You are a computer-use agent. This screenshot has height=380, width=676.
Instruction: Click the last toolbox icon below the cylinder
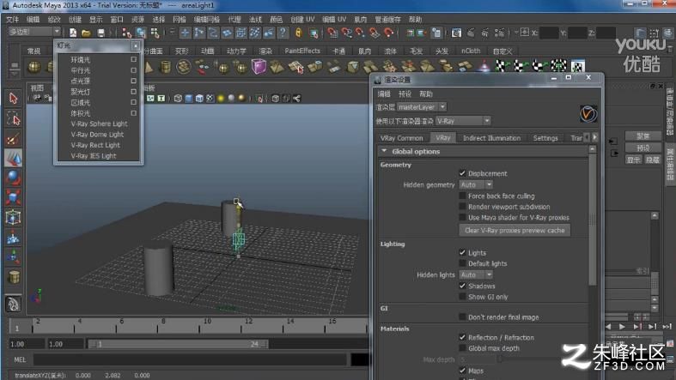pyautogui.click(x=14, y=304)
